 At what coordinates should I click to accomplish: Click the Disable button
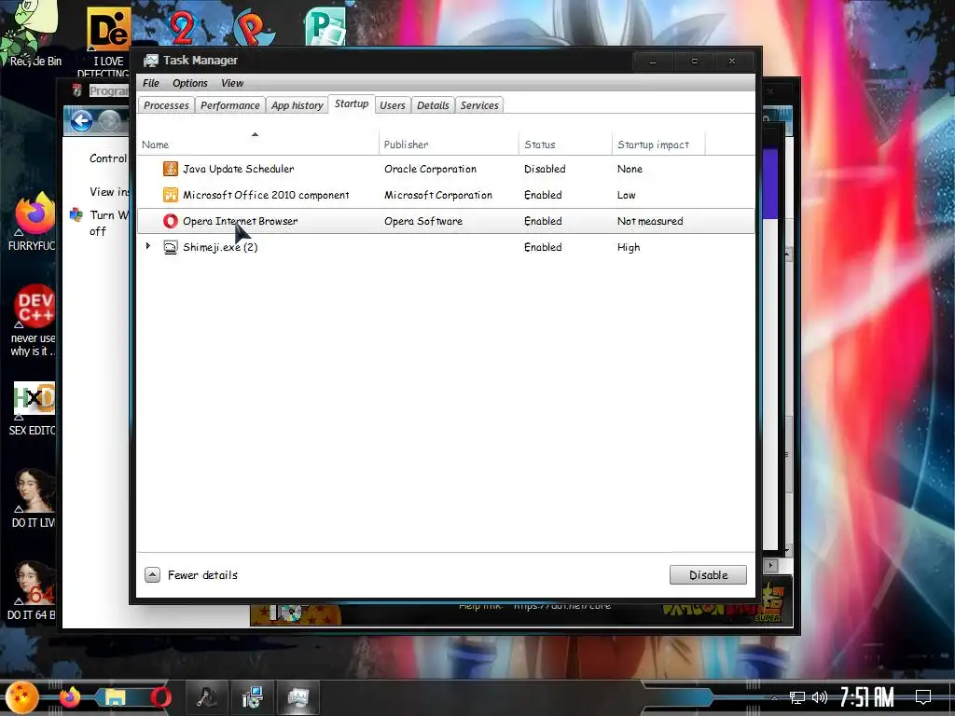[x=708, y=574]
